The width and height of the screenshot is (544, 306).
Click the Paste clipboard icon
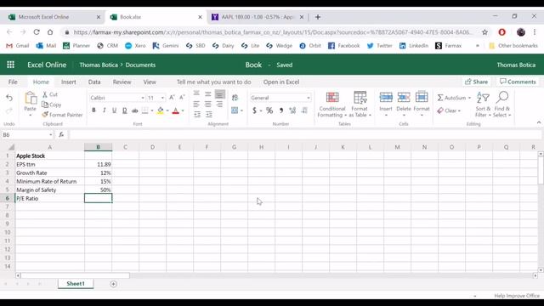(x=31, y=98)
